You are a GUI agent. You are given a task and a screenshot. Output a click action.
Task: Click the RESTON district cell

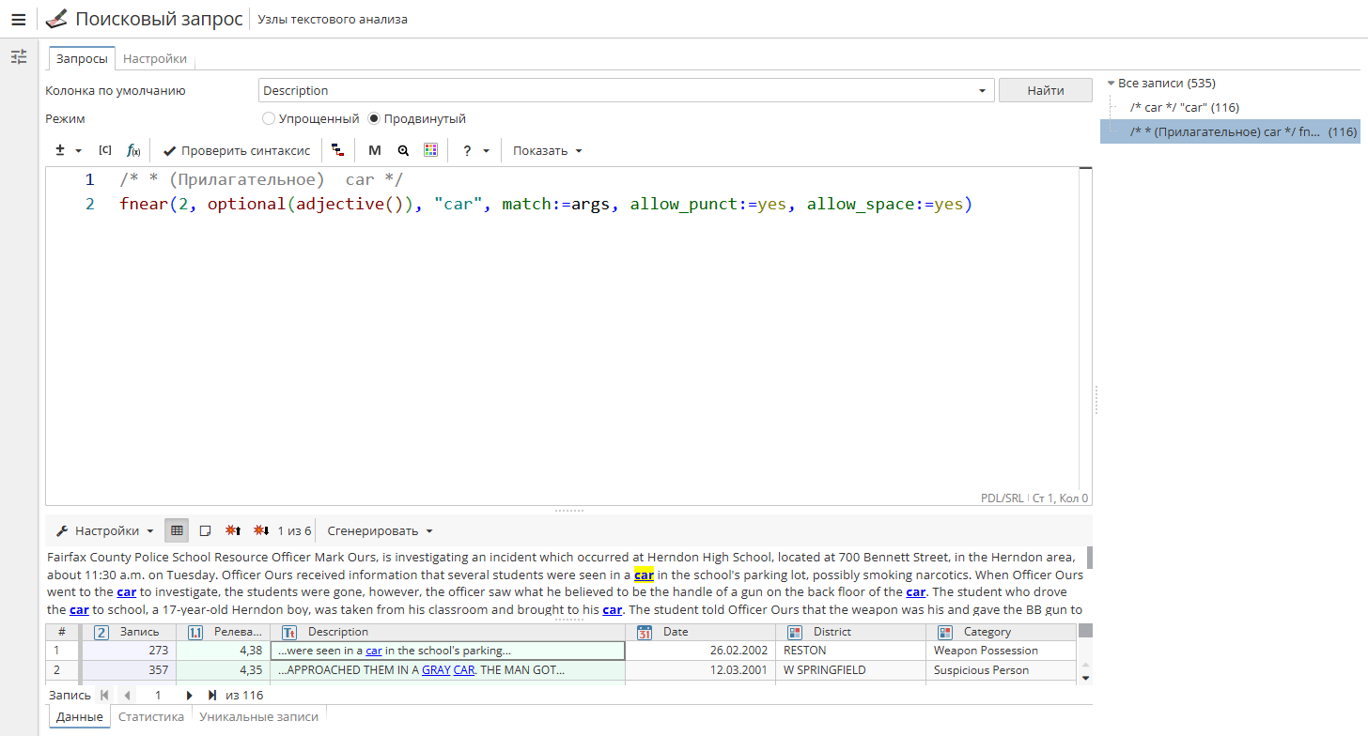(x=850, y=651)
